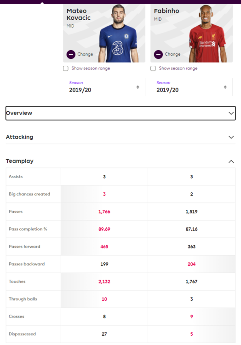This screenshot has height=345, width=241.
Task: Click minus icon on Fabinho card
Action: [158, 54]
